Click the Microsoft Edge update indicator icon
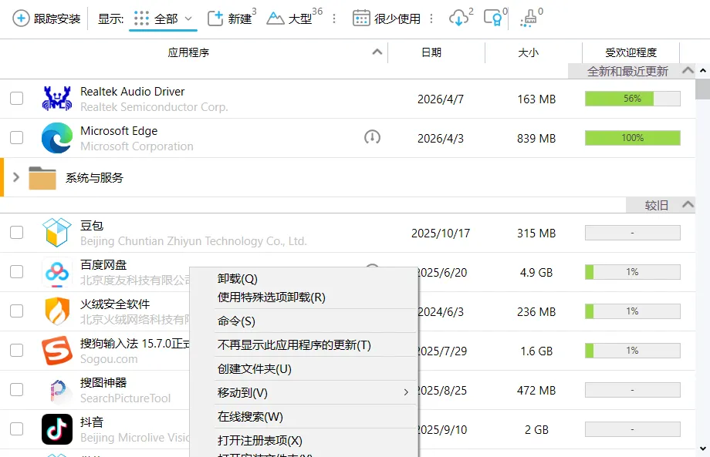Image resolution: width=710 pixels, height=457 pixels. pos(372,136)
